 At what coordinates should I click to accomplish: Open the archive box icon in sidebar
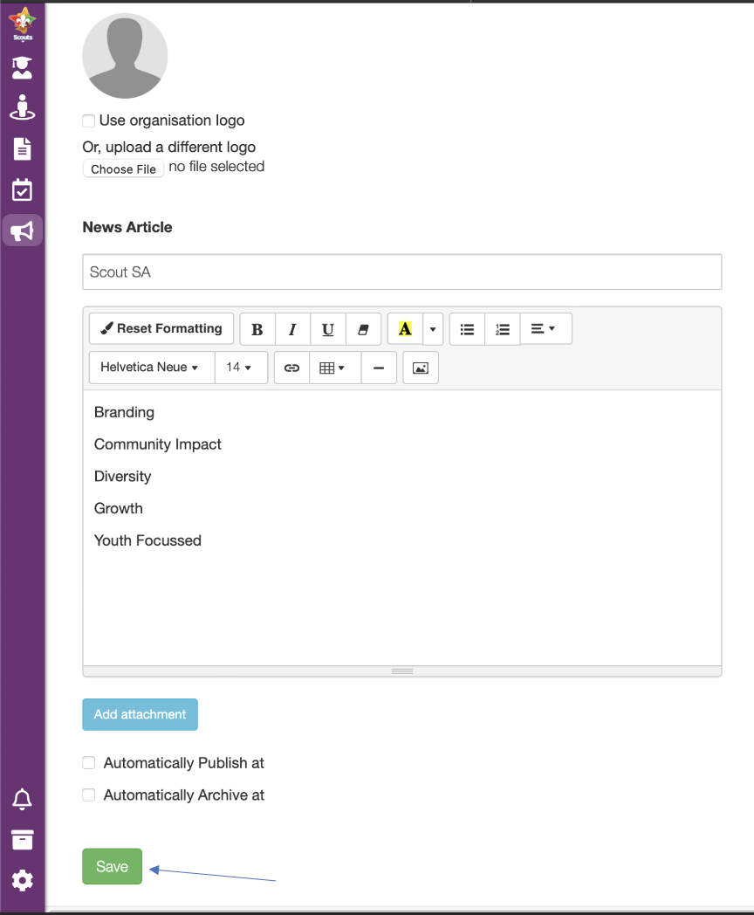pyautogui.click(x=22, y=840)
